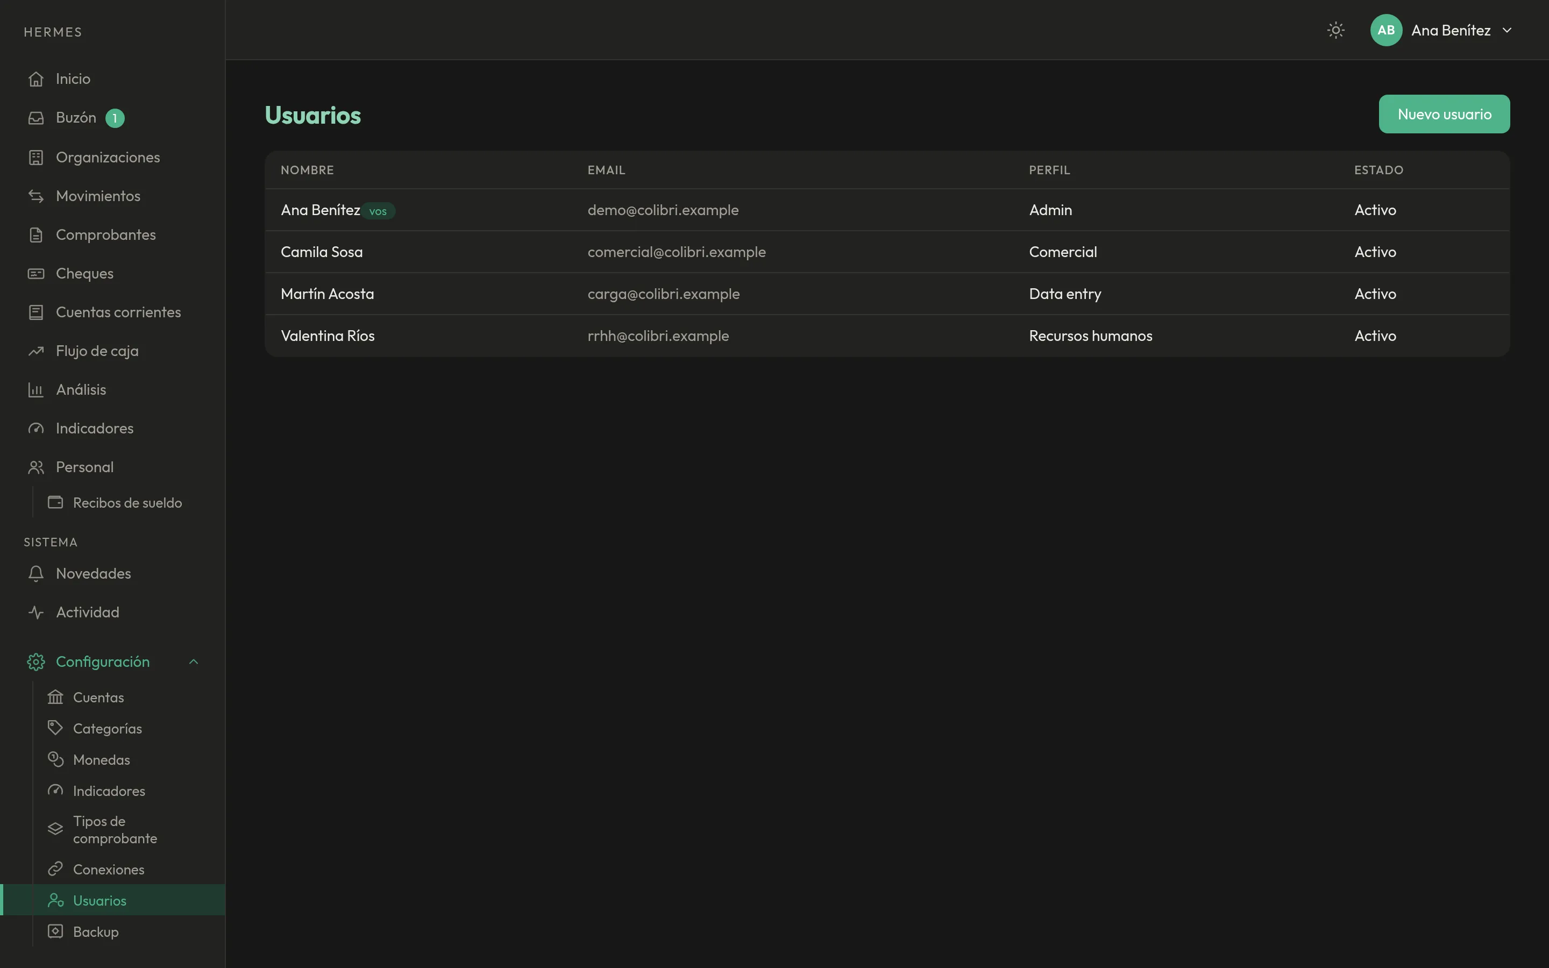Click the Backup icon in sidebar
The height and width of the screenshot is (968, 1549).
click(56, 931)
